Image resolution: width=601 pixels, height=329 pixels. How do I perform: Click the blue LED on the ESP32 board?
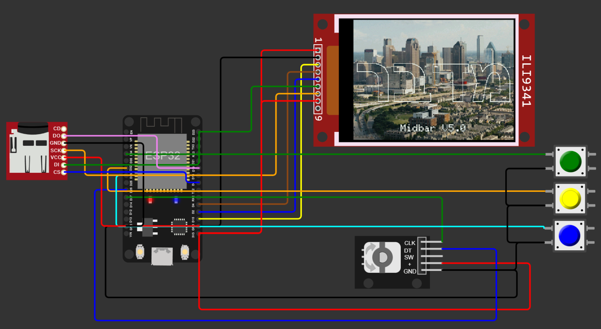[x=176, y=200]
